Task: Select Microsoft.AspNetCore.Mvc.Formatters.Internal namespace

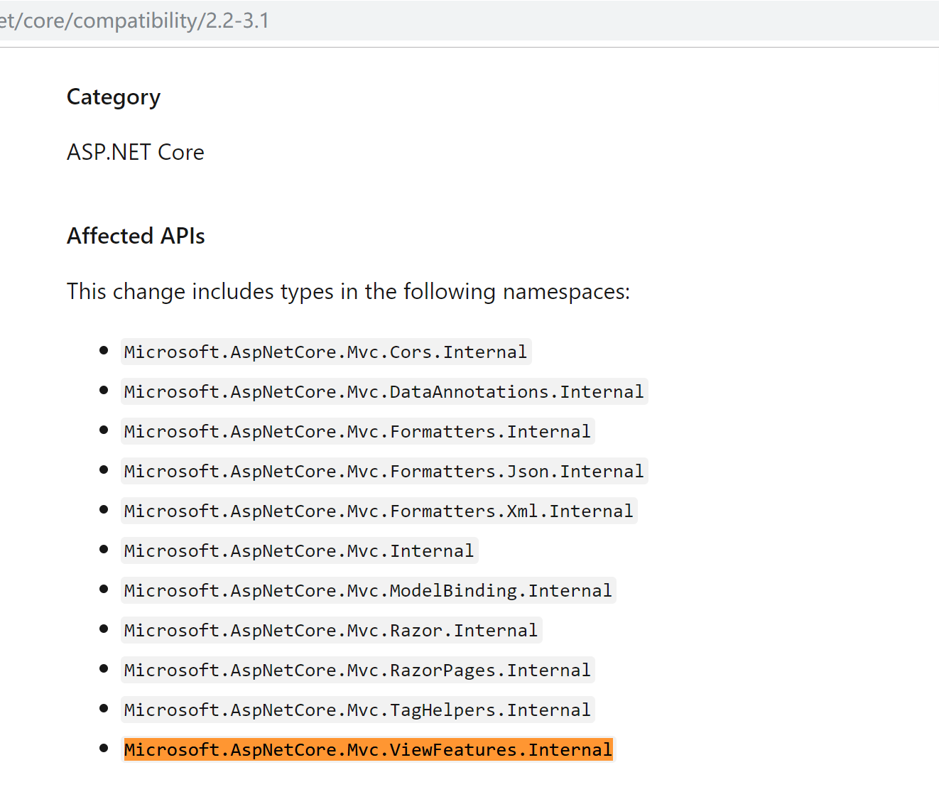Action: 357,432
